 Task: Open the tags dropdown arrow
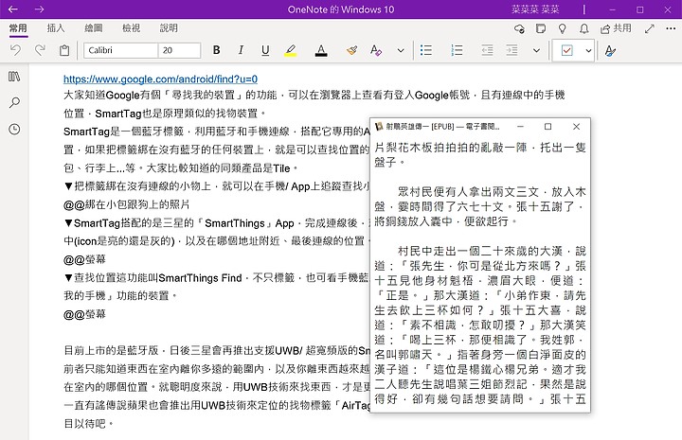tap(588, 51)
